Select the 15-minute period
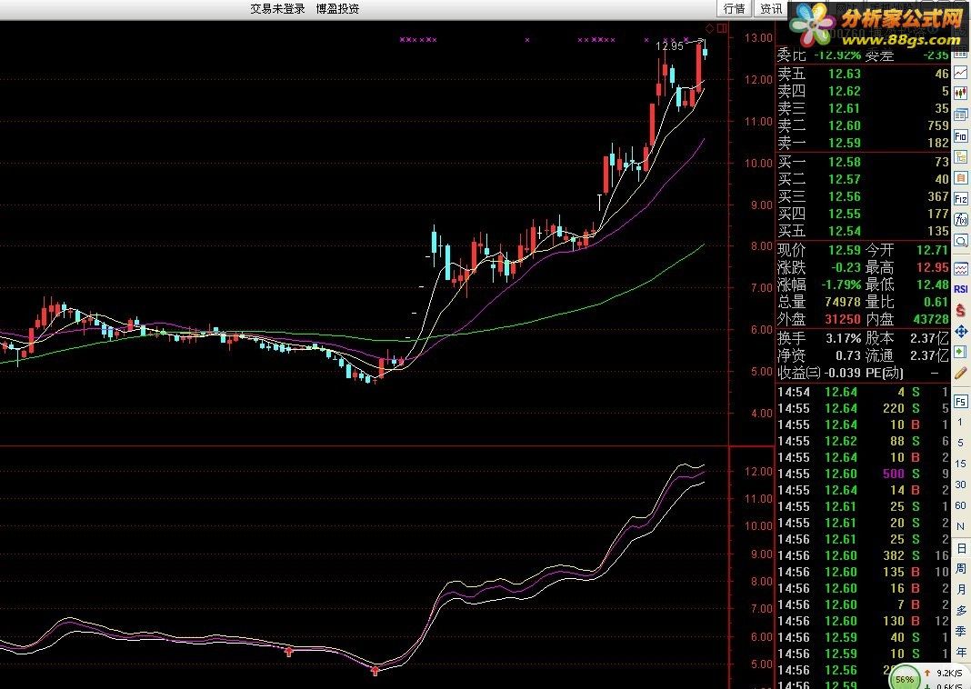 (x=960, y=464)
